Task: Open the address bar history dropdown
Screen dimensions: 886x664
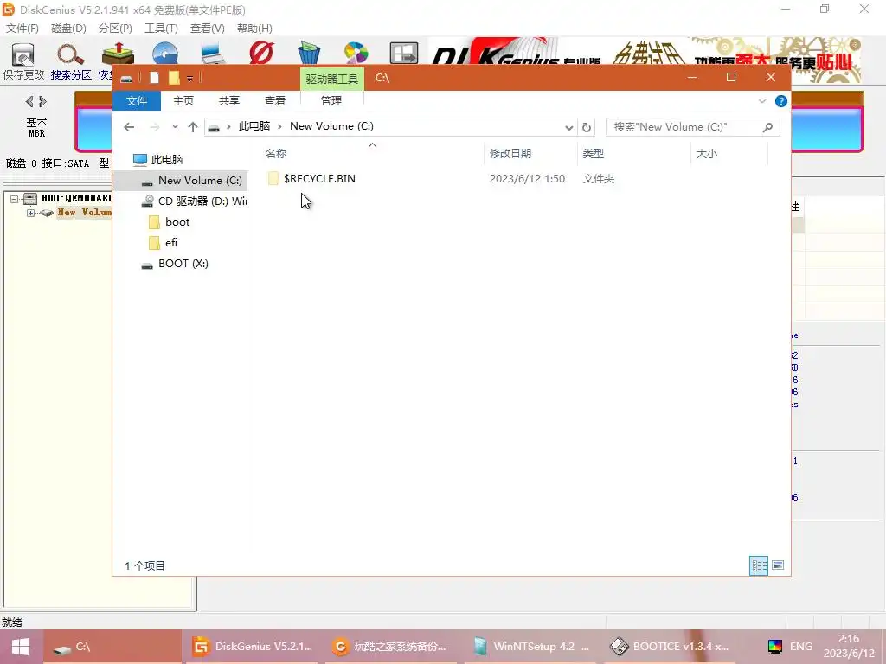Action: (x=569, y=128)
